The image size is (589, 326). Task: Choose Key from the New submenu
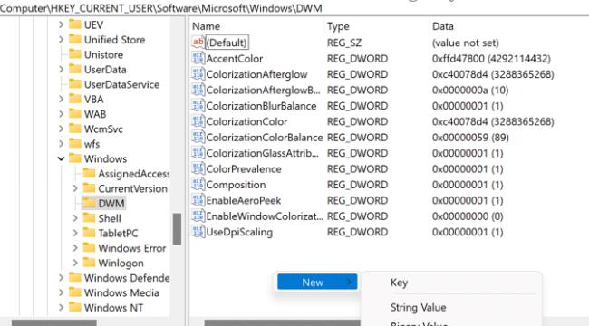point(399,283)
